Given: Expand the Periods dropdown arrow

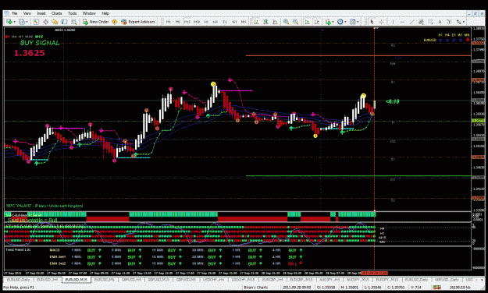Looking at the screenshot, I should (x=345, y=22).
